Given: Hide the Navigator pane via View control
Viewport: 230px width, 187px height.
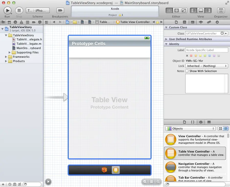Looking at the screenshot, I should [194, 10].
